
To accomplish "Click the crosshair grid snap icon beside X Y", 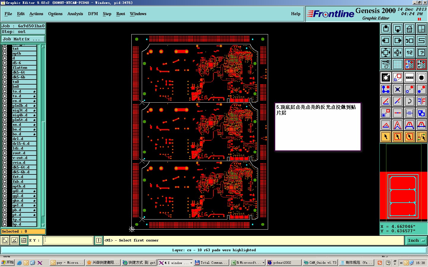I will (24, 240).
